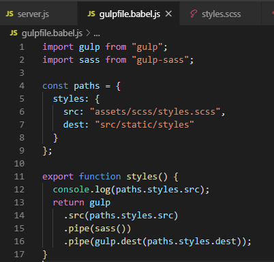The width and height of the screenshot is (274, 262).
Task: Click line number 1 in the gutter
Action: click(x=22, y=47)
